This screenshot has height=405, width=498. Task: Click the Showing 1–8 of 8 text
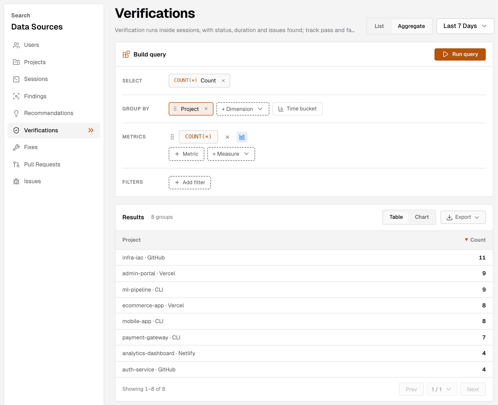click(144, 389)
